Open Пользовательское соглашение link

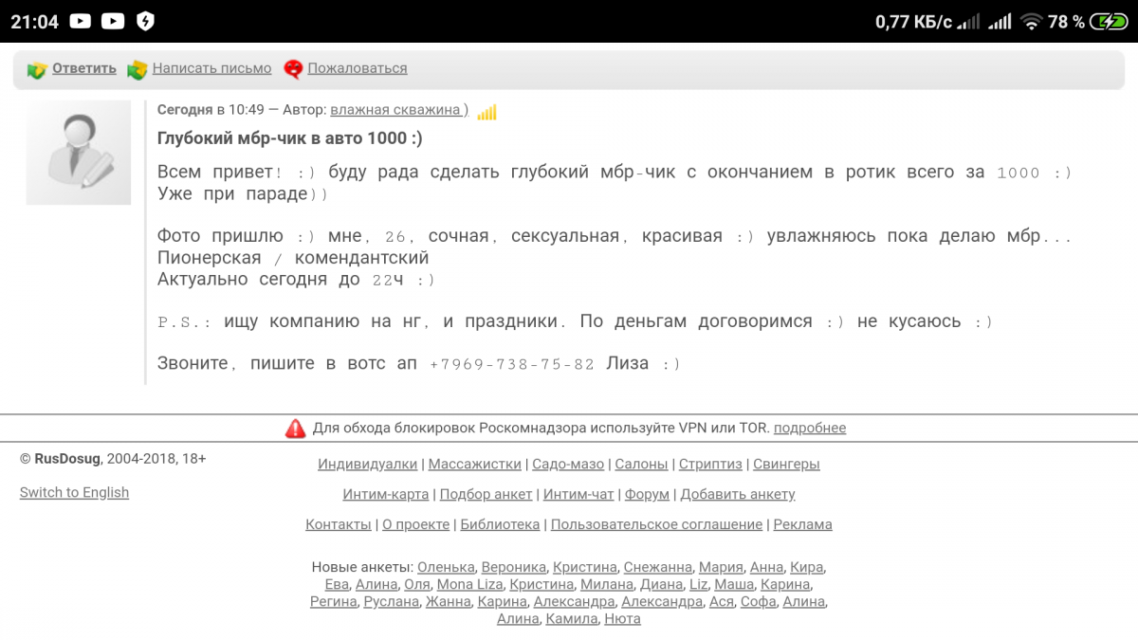[656, 524]
